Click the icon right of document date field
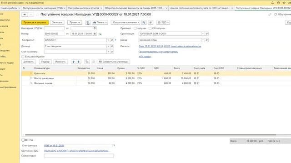The width and height of the screenshot is (291, 163). (x=100, y=34)
